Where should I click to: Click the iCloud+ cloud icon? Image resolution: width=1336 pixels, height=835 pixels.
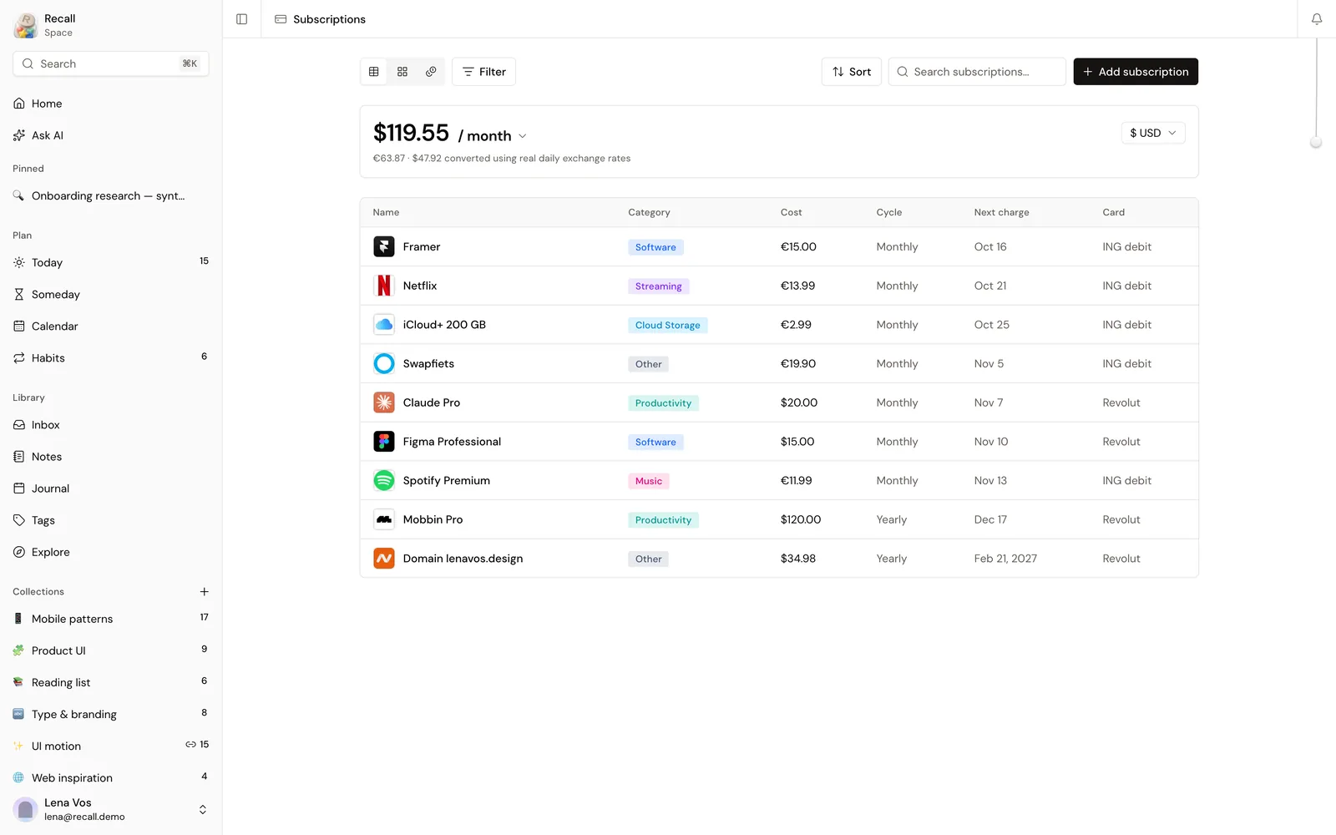[384, 325]
